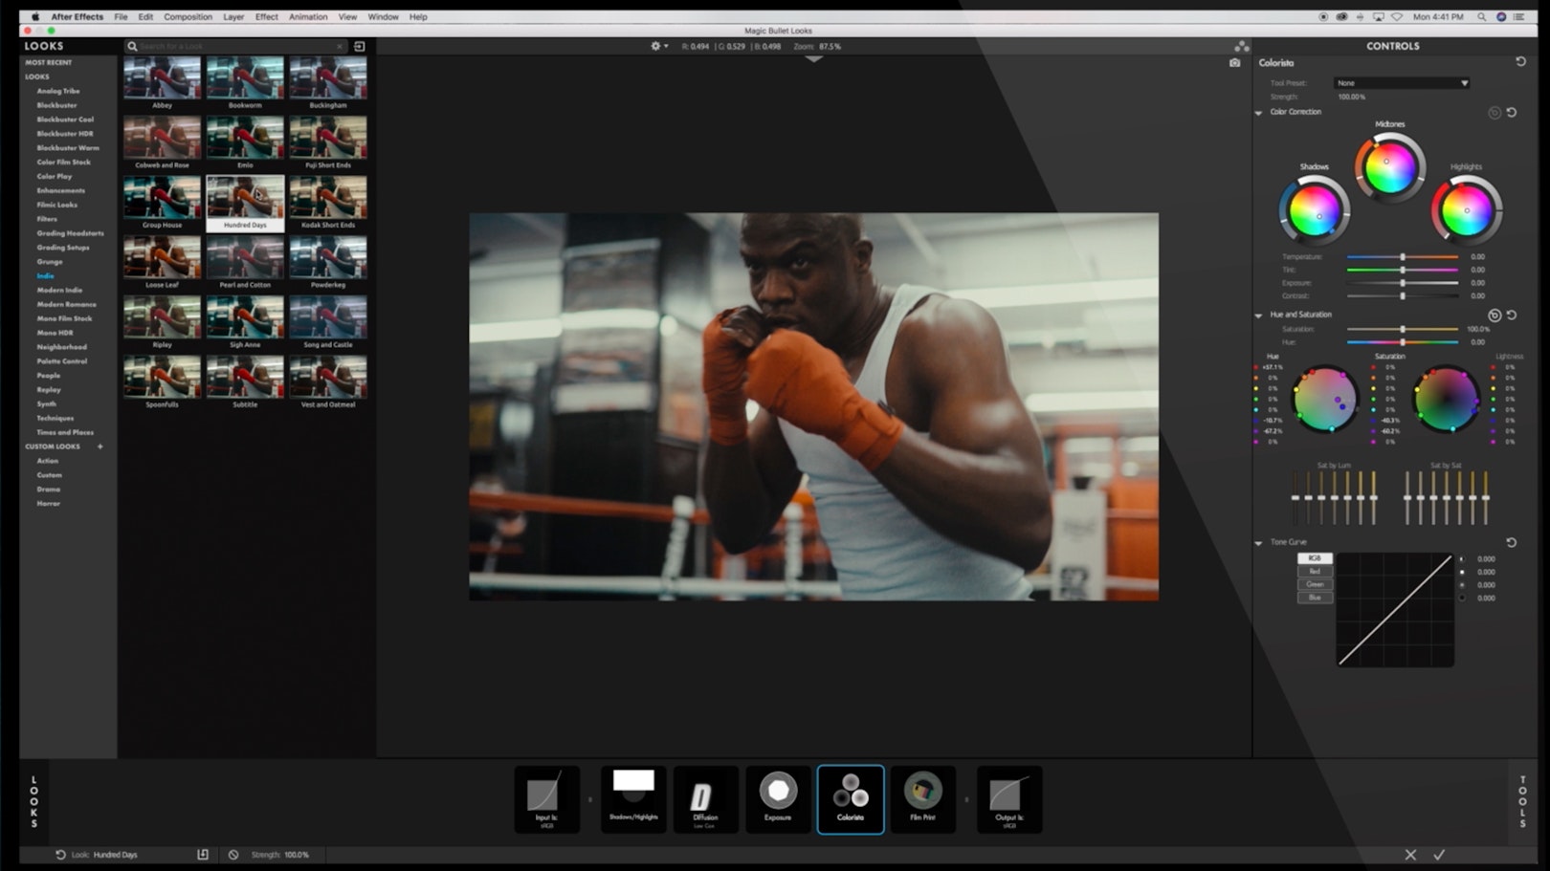Open the camera snapshot icon above the preview
1550x871 pixels.
(1234, 63)
